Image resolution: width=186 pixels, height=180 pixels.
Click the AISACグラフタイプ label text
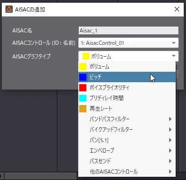pos(31,56)
